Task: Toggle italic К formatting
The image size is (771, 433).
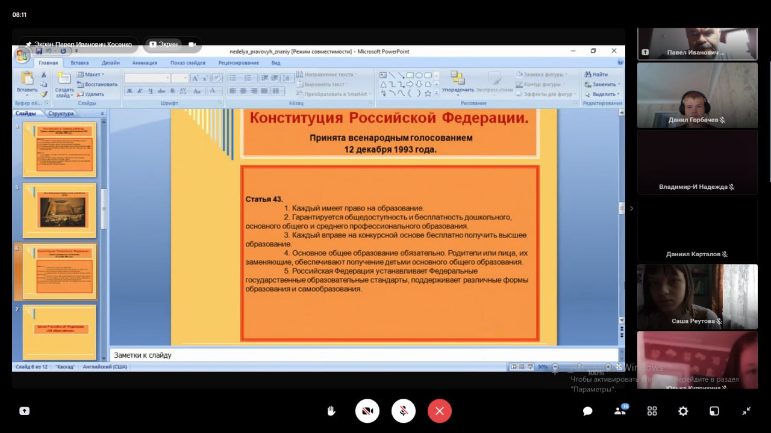Action: (x=140, y=91)
